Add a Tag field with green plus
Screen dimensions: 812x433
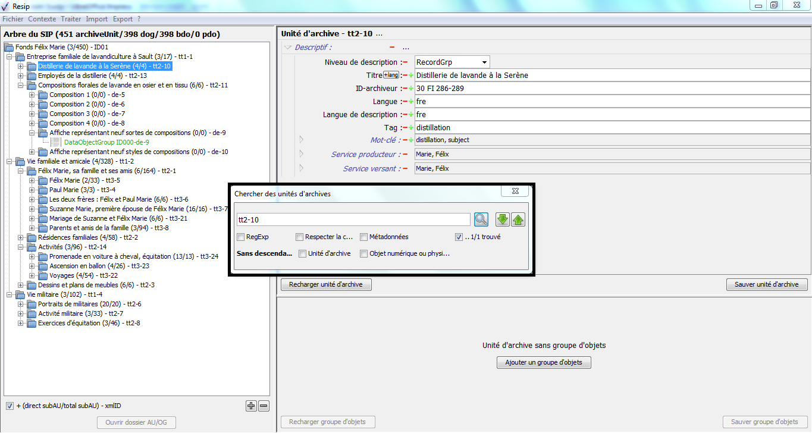click(x=410, y=128)
